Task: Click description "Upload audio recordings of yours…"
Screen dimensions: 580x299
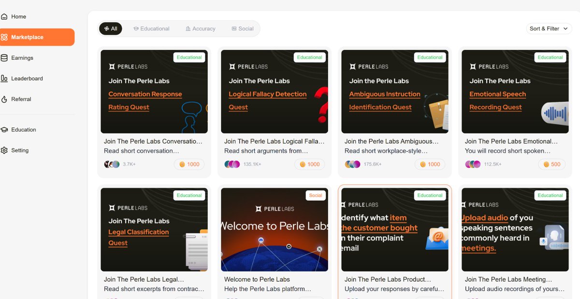Action: click(514, 289)
